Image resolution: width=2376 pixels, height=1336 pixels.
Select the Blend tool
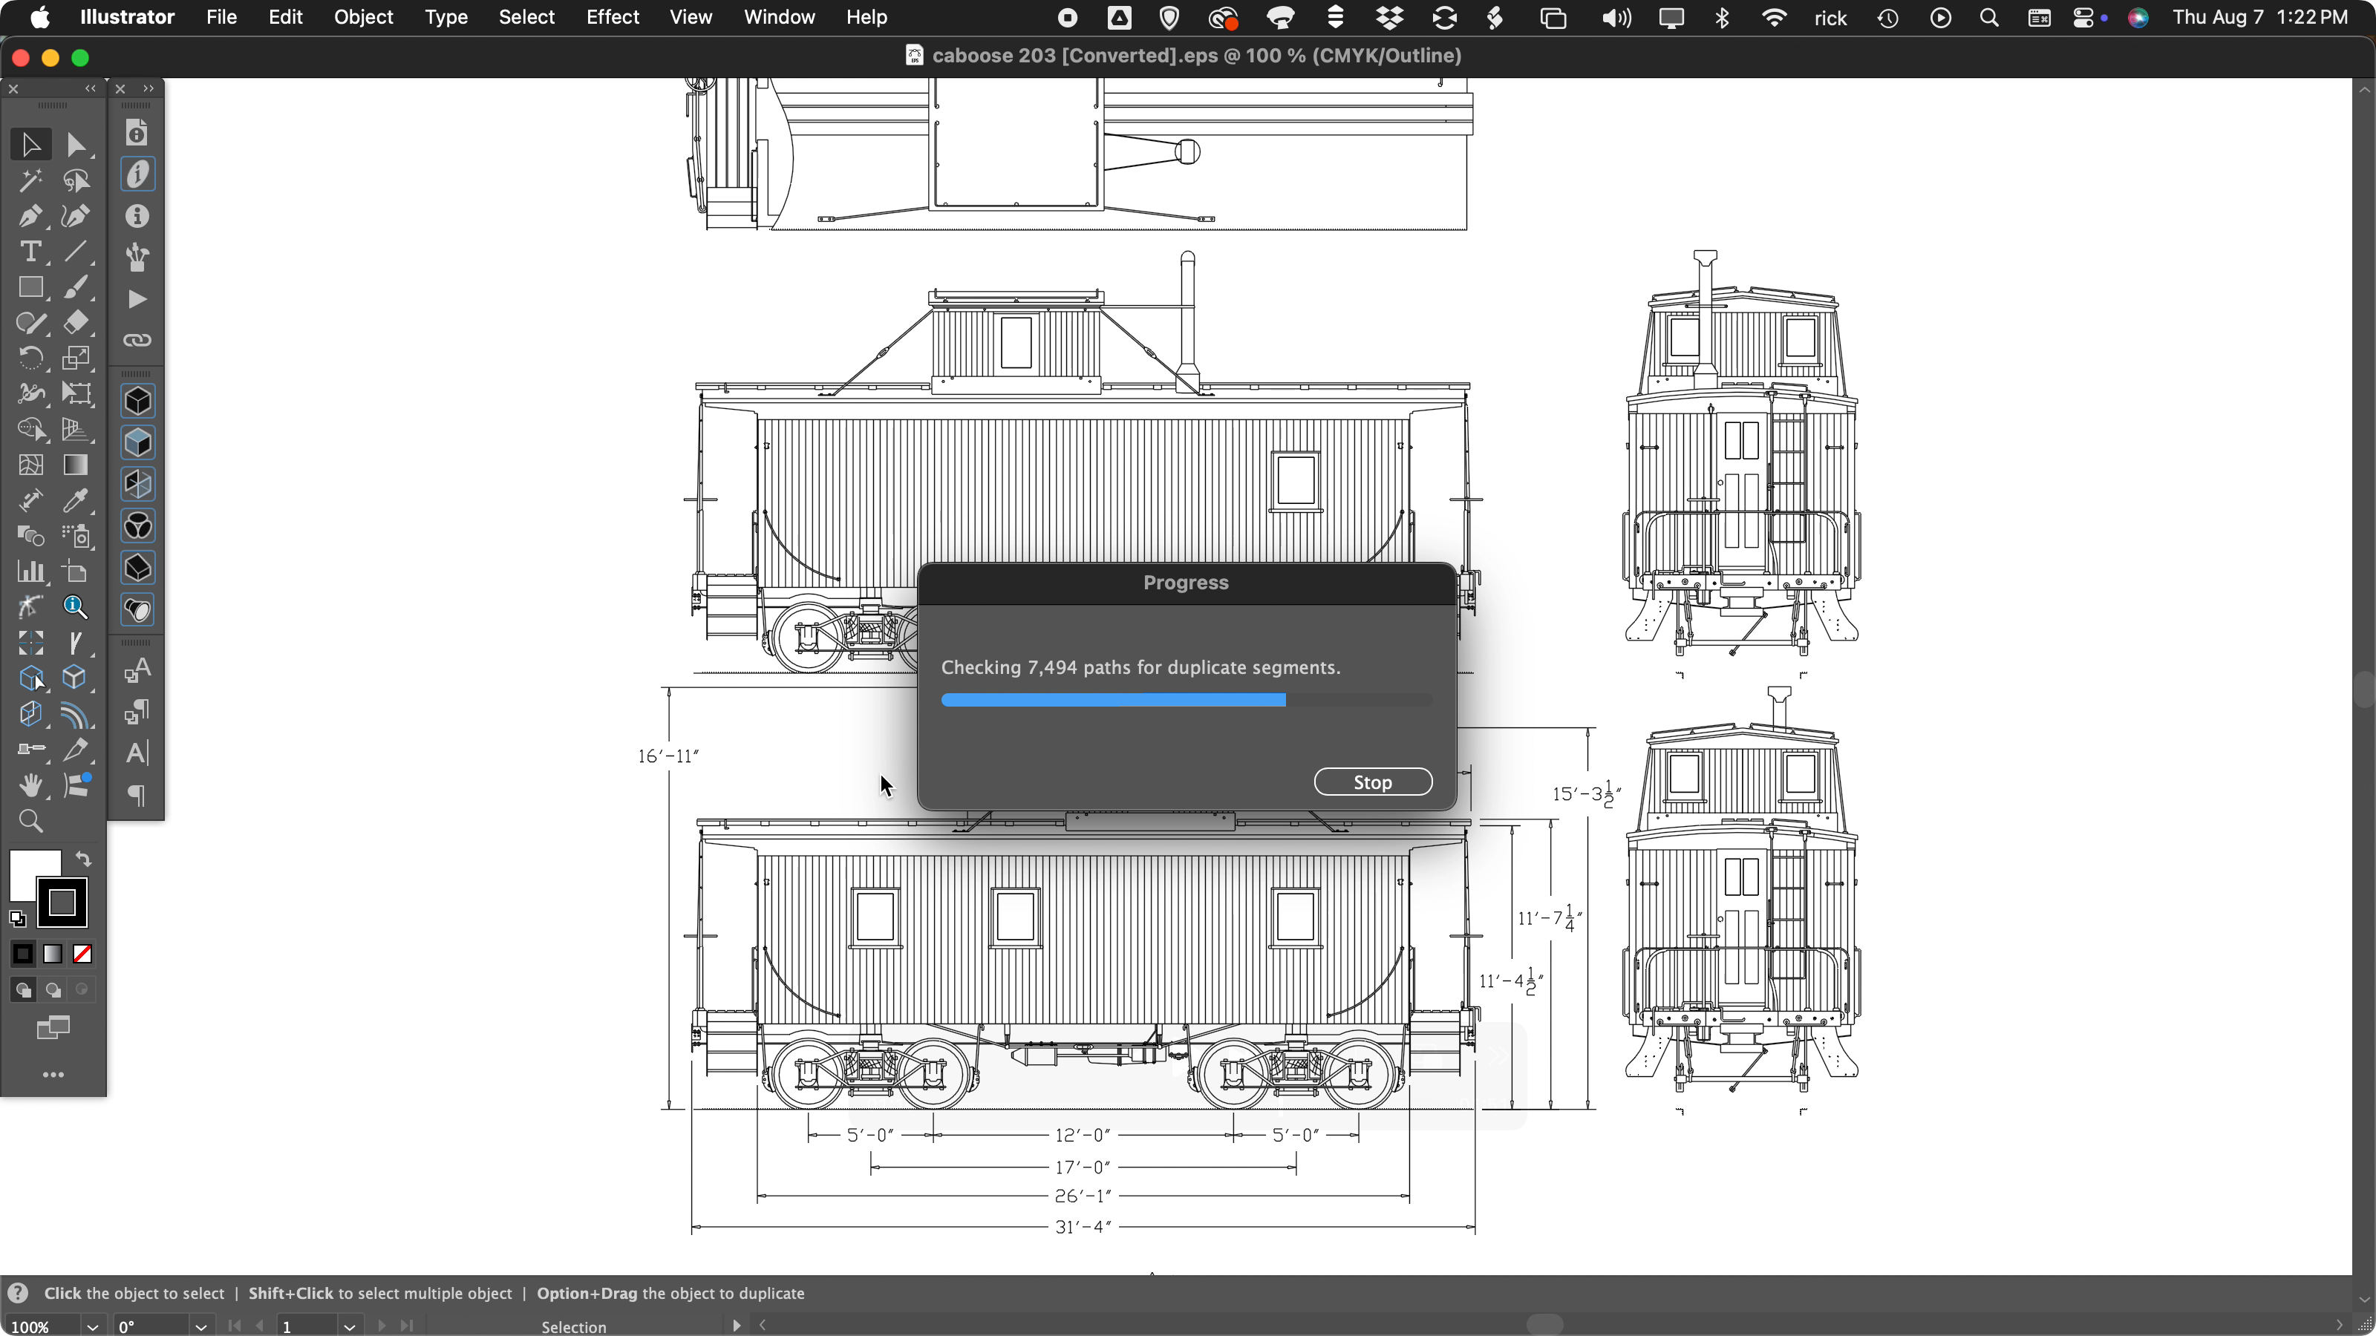[30, 537]
